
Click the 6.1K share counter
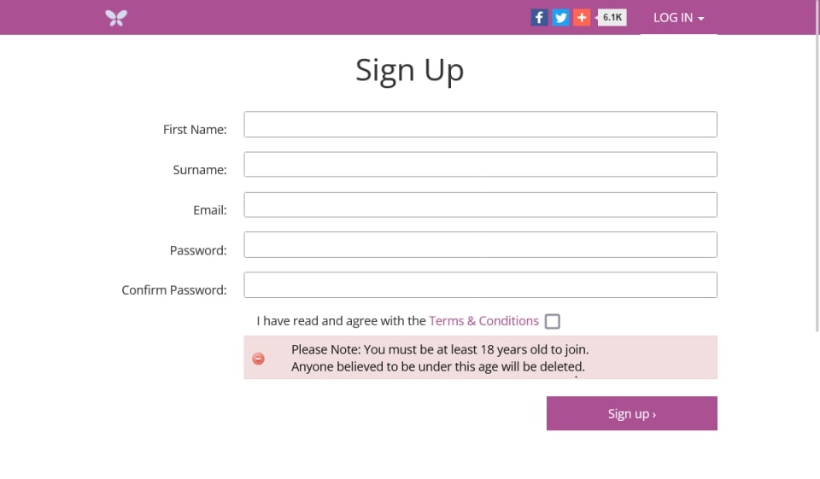point(612,17)
